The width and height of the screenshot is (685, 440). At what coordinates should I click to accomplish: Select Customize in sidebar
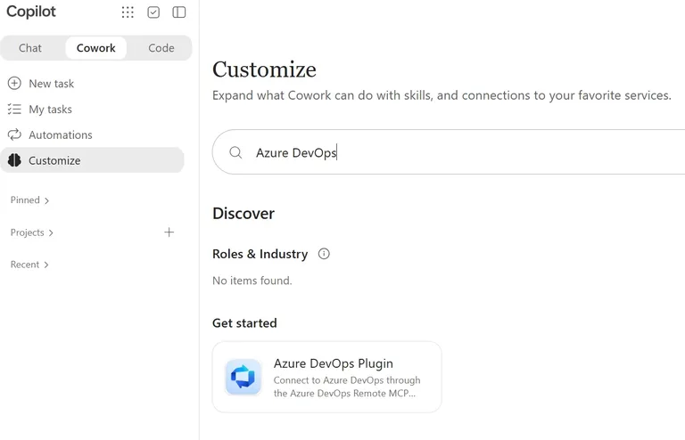point(92,160)
